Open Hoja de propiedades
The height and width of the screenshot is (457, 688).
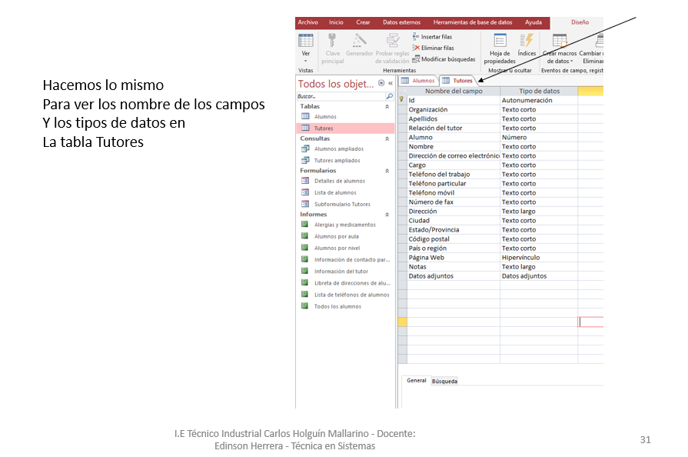click(500, 42)
